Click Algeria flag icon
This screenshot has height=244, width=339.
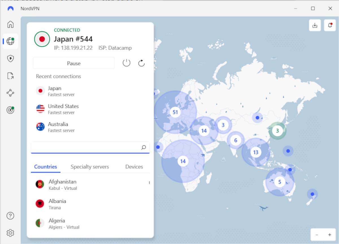(40, 223)
